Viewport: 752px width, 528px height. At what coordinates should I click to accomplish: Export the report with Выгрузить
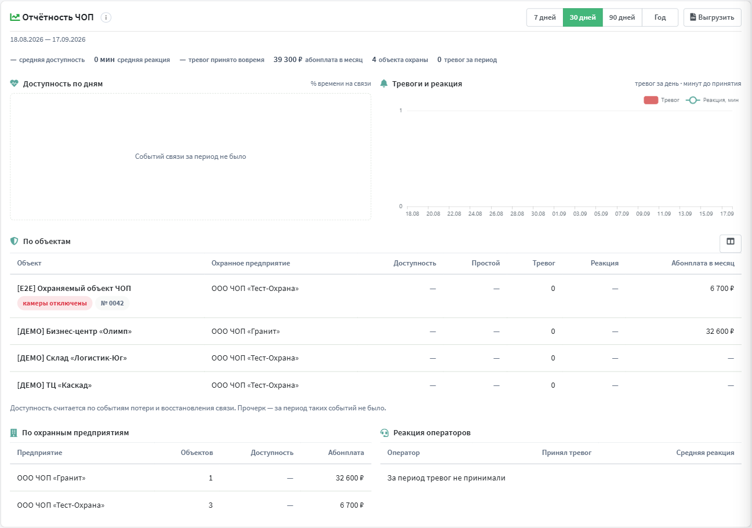click(x=713, y=17)
